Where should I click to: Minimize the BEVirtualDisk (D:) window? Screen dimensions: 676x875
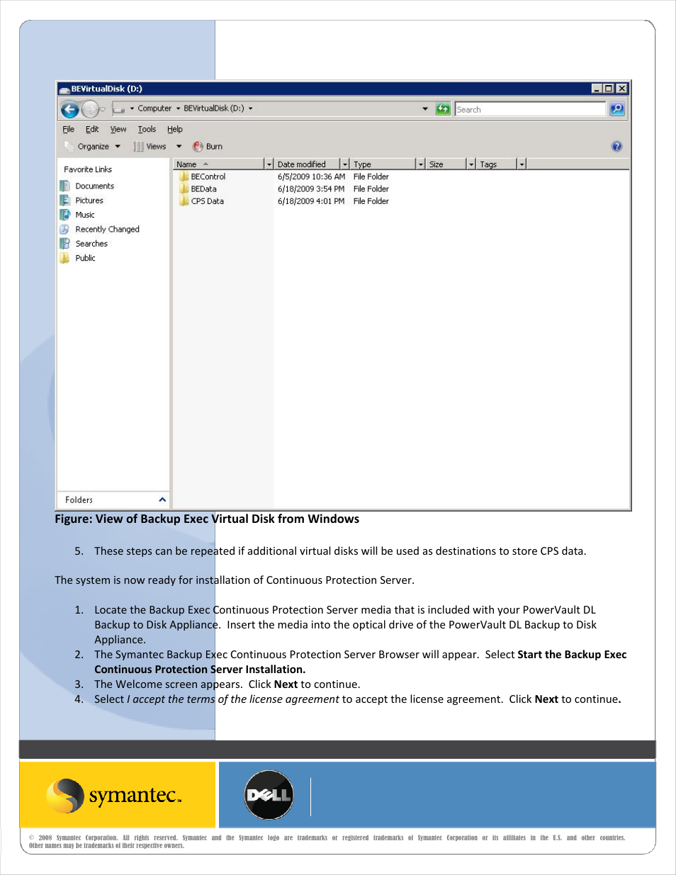(597, 89)
